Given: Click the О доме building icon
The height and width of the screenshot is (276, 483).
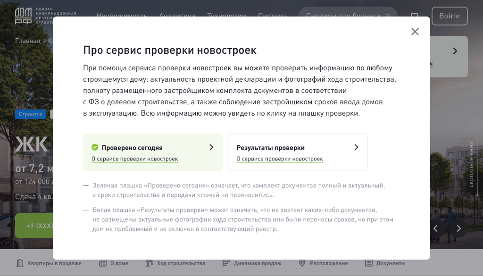Looking at the screenshot, I should click(102, 263).
